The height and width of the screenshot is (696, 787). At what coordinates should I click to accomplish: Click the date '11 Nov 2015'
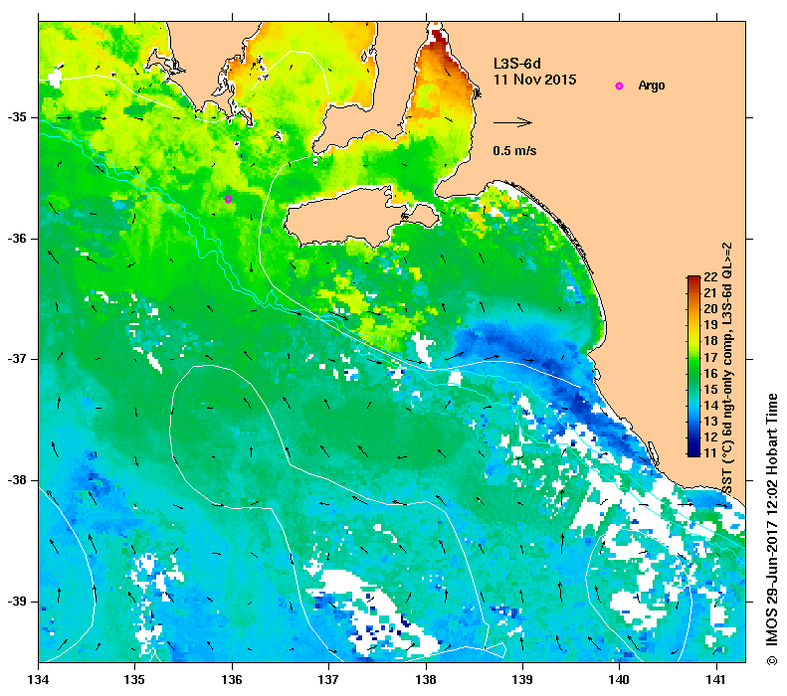(534, 80)
